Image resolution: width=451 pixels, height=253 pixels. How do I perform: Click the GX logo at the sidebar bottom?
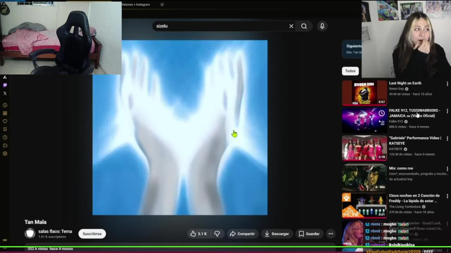click(x=5, y=240)
